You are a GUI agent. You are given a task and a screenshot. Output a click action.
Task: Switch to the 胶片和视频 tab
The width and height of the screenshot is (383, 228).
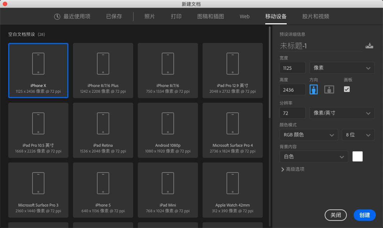tap(315, 16)
